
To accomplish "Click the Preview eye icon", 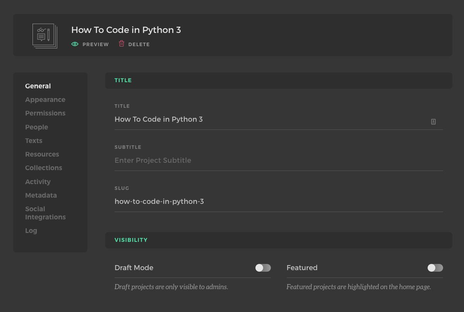I will [75, 44].
